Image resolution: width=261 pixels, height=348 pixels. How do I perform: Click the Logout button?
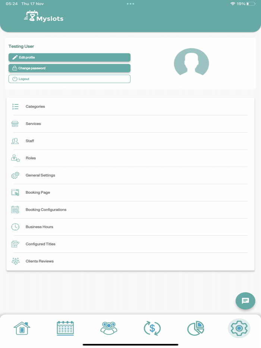[x=69, y=79]
